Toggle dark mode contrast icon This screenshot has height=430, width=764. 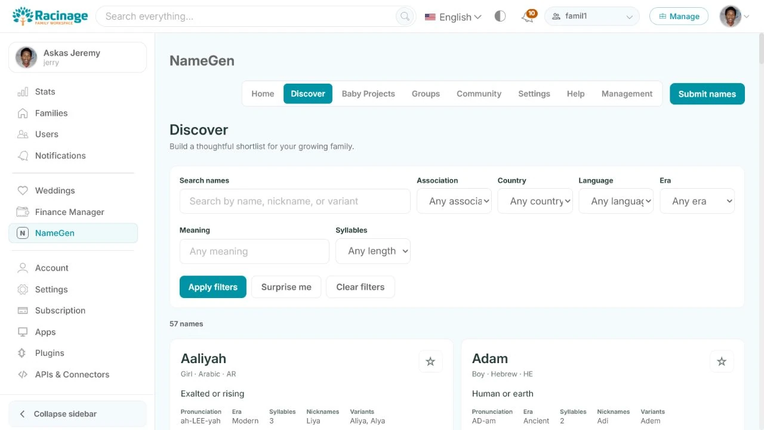(x=500, y=16)
